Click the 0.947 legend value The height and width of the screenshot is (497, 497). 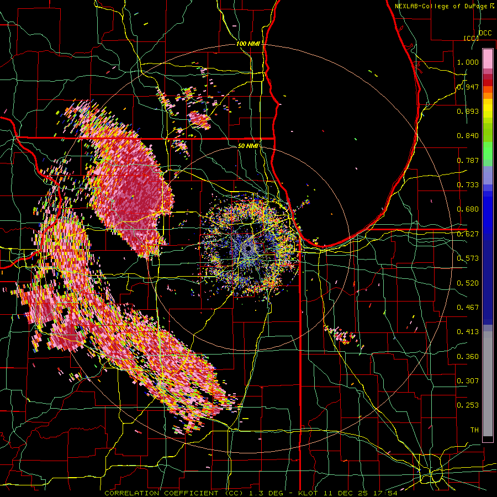[x=468, y=87]
